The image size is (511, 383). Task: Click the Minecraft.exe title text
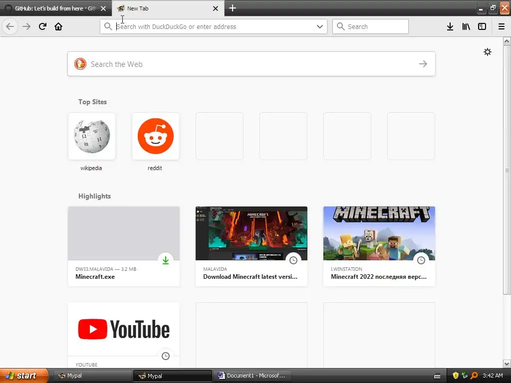95,276
